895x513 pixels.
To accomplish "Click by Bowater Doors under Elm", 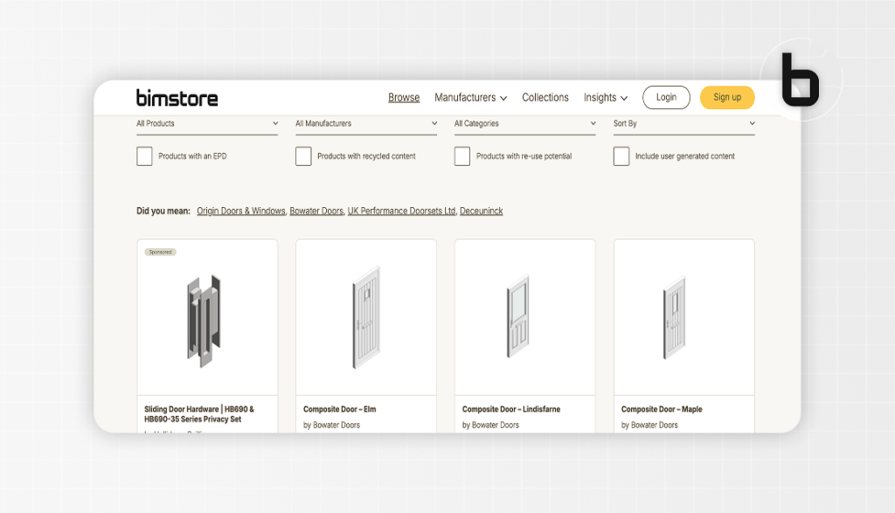I will (331, 425).
